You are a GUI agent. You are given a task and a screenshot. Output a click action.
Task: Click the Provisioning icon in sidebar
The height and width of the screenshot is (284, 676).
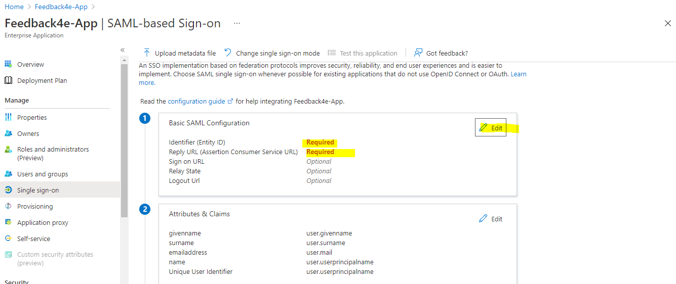[x=8, y=206]
